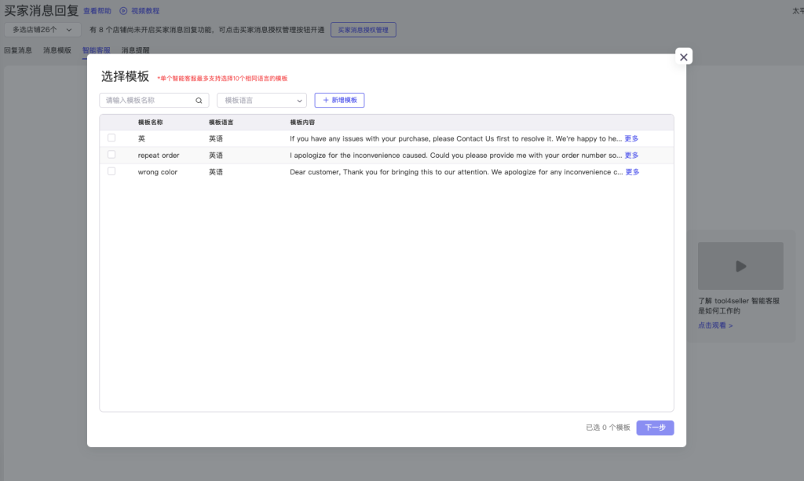
Task: Open the 模板语言 dropdown
Action: [x=261, y=100]
